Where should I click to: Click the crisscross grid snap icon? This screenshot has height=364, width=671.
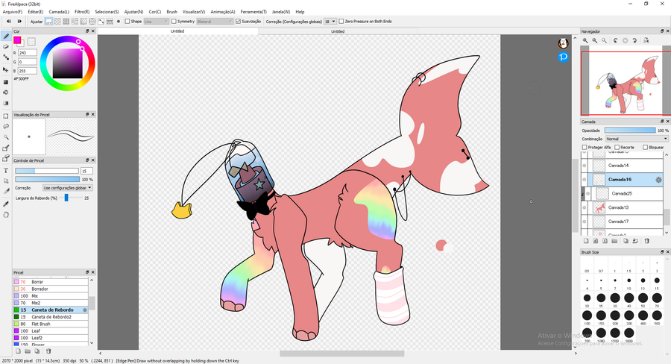(x=66, y=22)
